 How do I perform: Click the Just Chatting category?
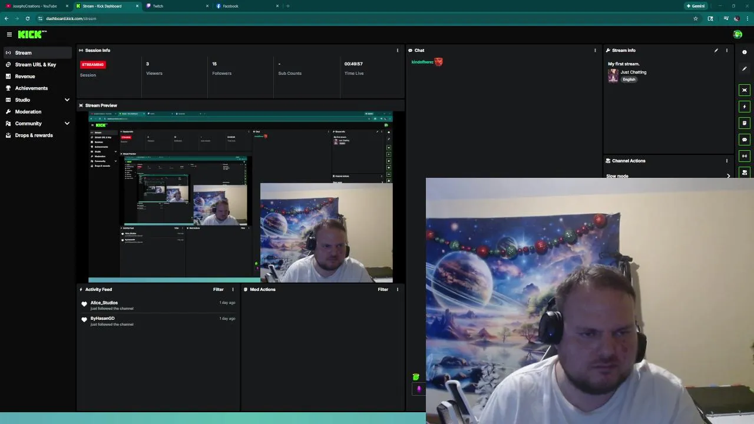[633, 72]
